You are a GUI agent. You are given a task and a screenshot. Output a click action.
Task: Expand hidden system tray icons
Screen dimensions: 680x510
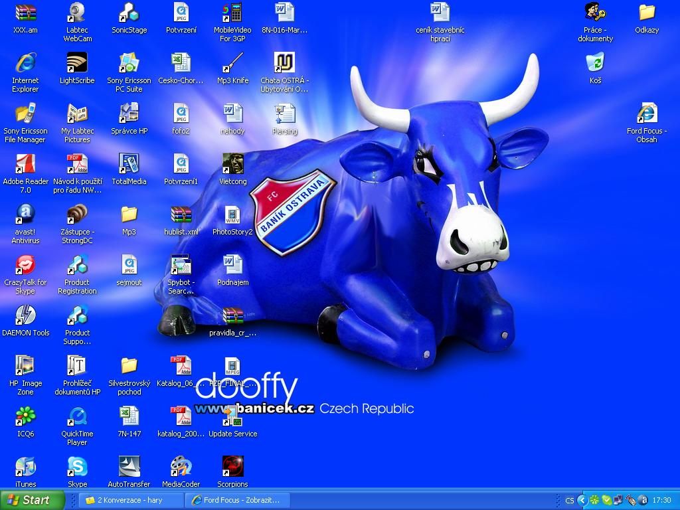click(x=582, y=500)
